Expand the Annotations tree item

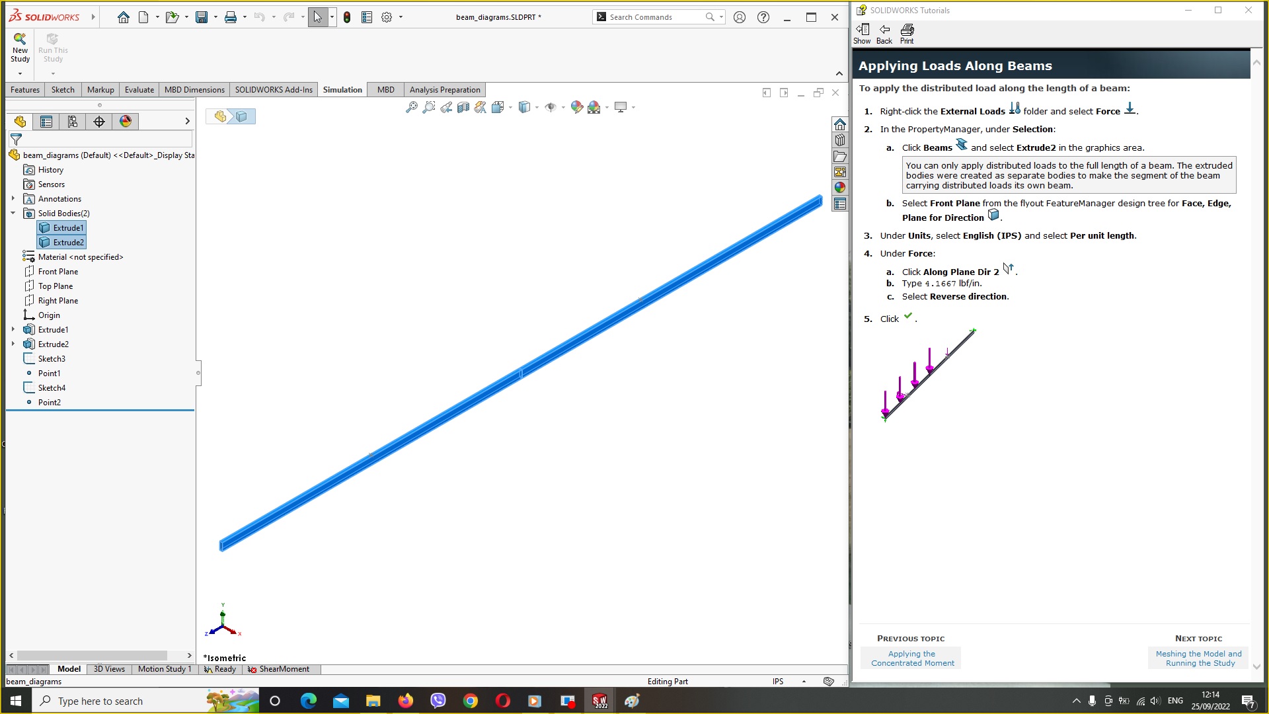[x=12, y=198]
